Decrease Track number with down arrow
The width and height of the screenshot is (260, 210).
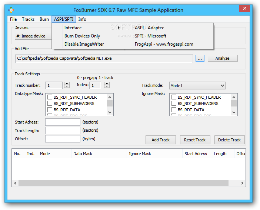67,86
